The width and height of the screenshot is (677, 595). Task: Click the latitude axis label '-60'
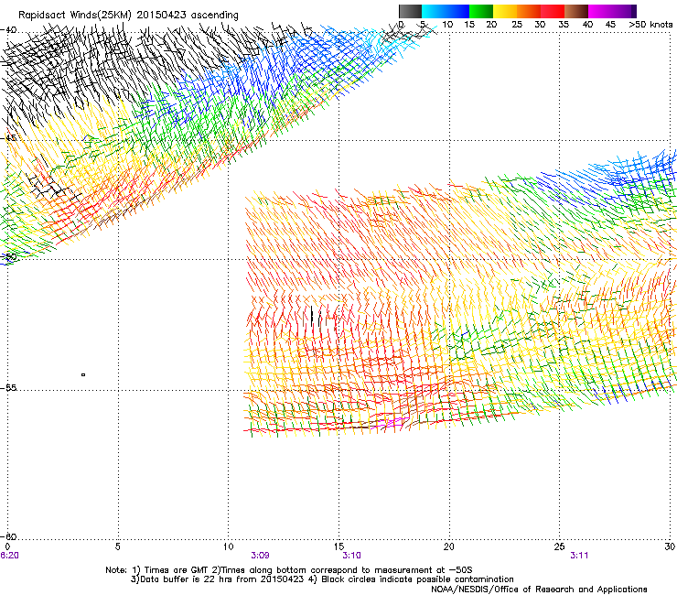(x=8, y=536)
